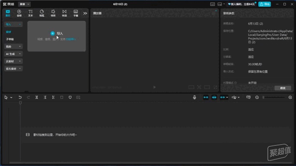Click the delete clip icon
296x166 pixels.
62,98
